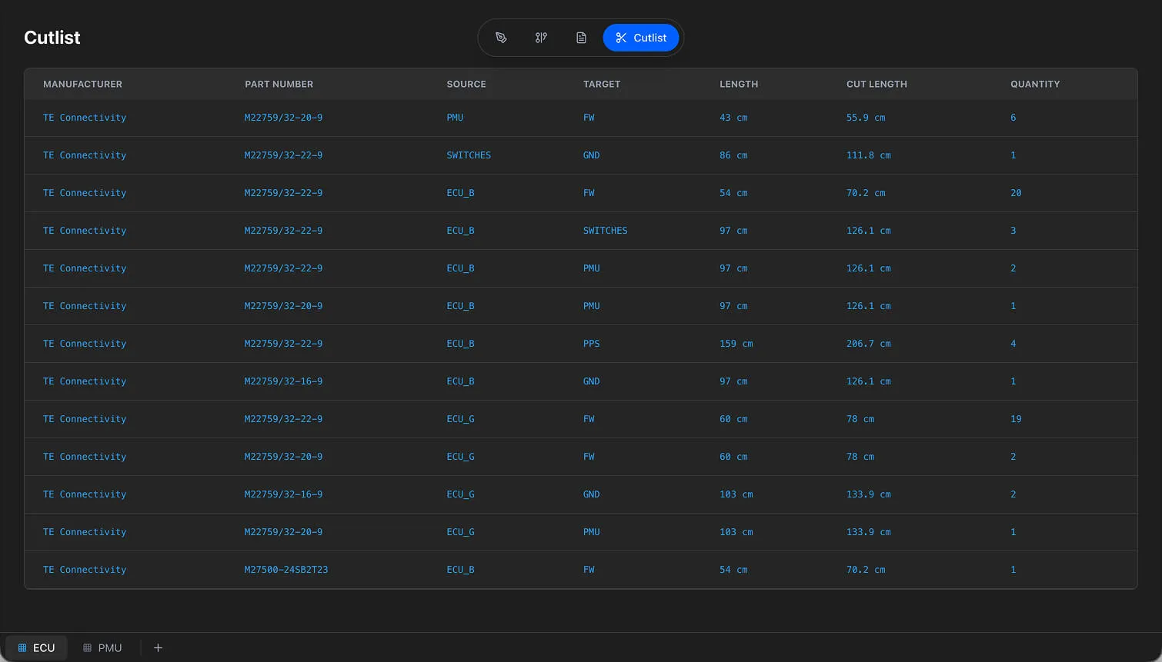This screenshot has height=662, width=1162.
Task: Click the grid icon on the PMU tab
Action: pos(87,647)
